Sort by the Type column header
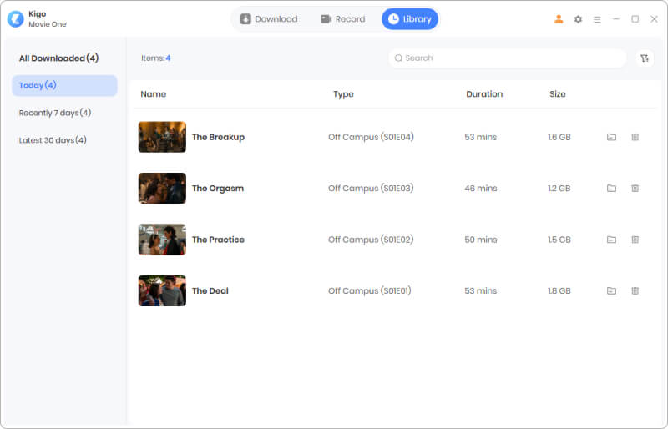The image size is (668, 429). click(343, 94)
